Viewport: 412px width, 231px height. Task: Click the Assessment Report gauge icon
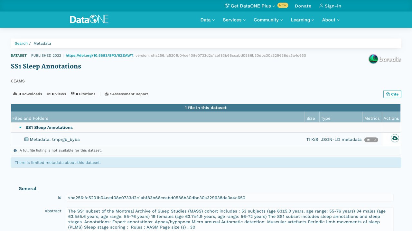pyautogui.click(x=107, y=94)
